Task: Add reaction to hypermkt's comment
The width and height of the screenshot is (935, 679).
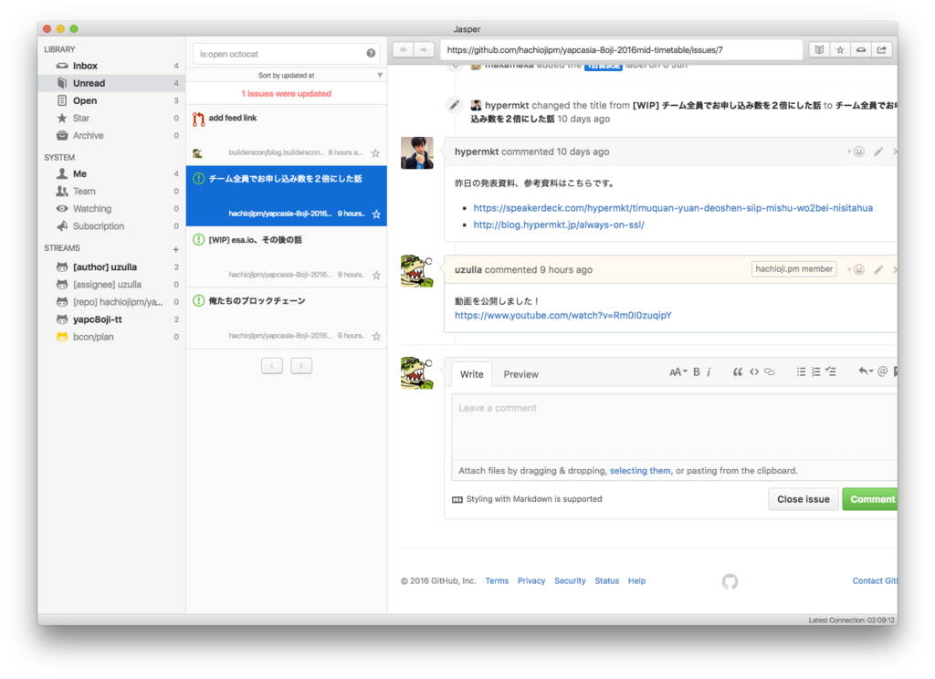Action: 856,152
